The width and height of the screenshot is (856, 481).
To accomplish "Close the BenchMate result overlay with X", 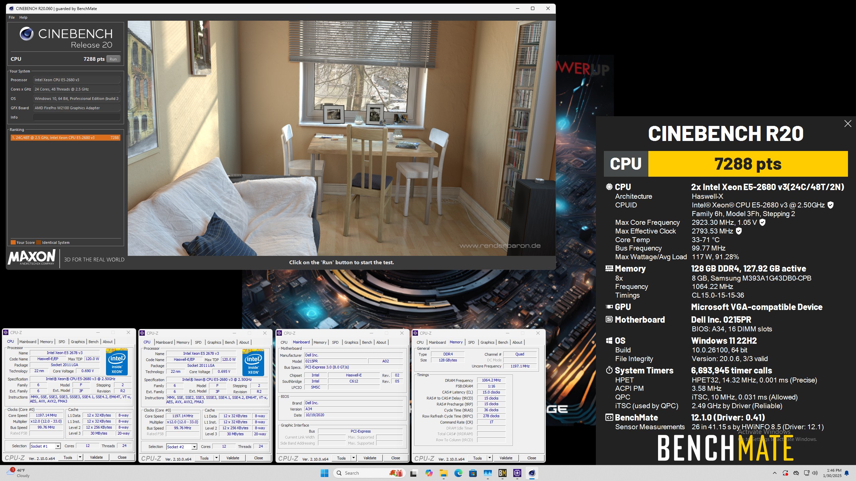I will pyautogui.click(x=848, y=124).
